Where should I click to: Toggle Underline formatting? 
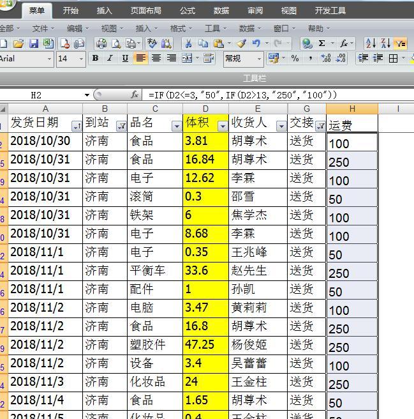point(125,58)
